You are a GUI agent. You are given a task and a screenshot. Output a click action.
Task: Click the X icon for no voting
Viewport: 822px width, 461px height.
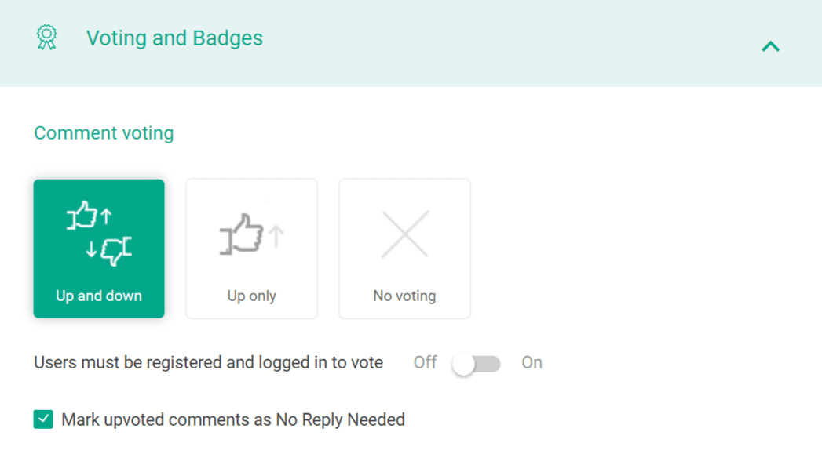[x=404, y=234]
